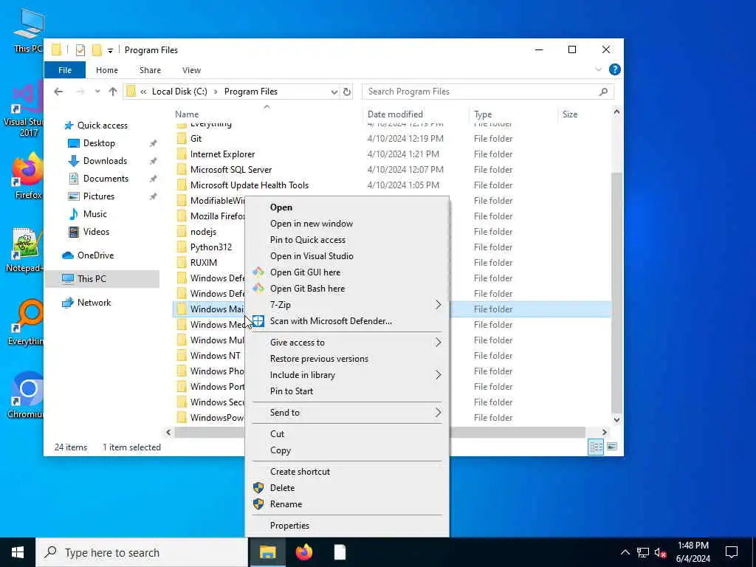This screenshot has height=567, width=756.
Task: Expand the Give access to submenu
Action: tap(439, 343)
